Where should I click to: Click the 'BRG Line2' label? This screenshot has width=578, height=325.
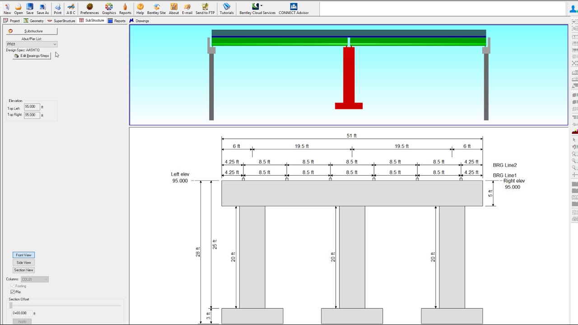coord(505,166)
